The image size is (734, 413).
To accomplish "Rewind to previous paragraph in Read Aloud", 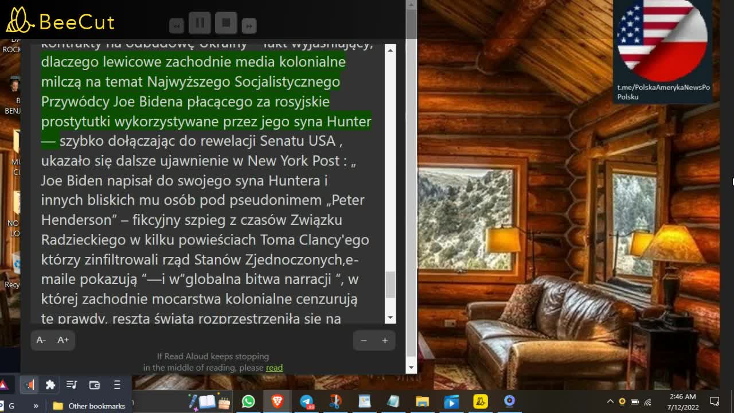I will [x=176, y=25].
